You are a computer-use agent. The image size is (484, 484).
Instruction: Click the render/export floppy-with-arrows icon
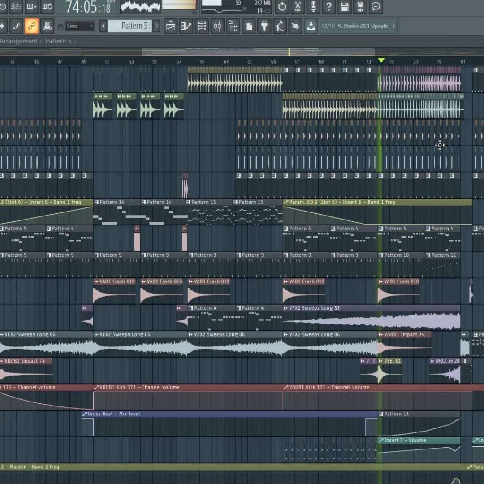360,6
